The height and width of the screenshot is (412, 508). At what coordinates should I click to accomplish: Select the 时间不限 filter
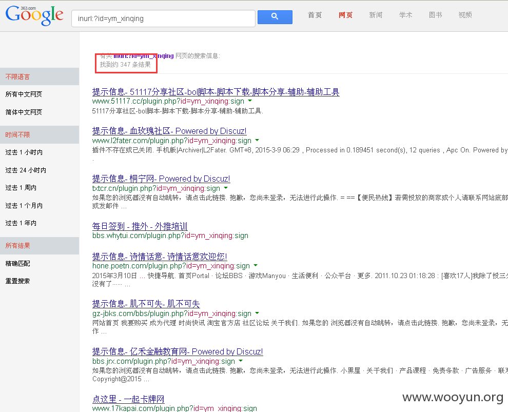coord(40,135)
